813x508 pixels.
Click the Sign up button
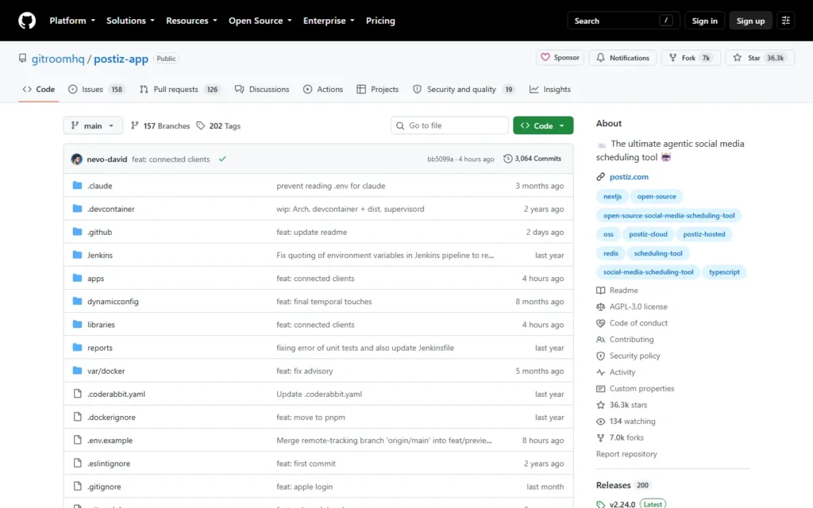[x=750, y=21]
